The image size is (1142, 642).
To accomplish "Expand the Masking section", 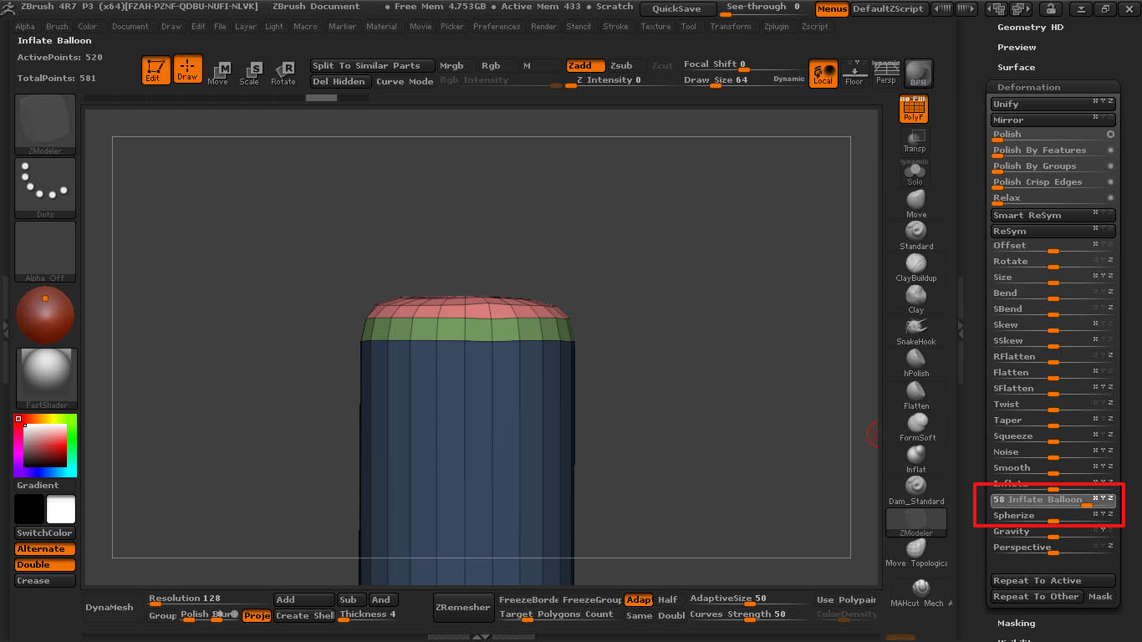I will pos(1016,623).
